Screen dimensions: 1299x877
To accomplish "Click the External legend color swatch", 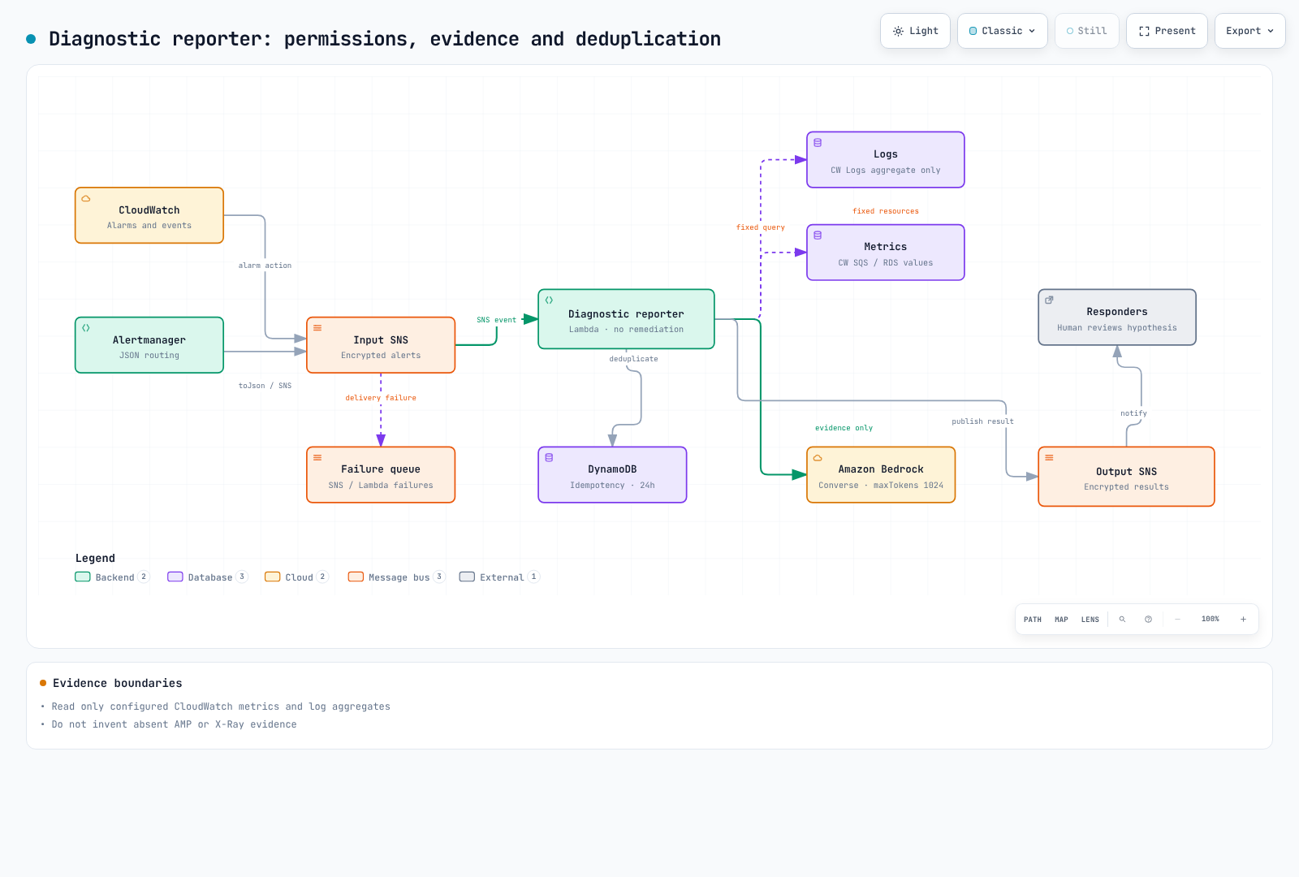I will point(467,577).
